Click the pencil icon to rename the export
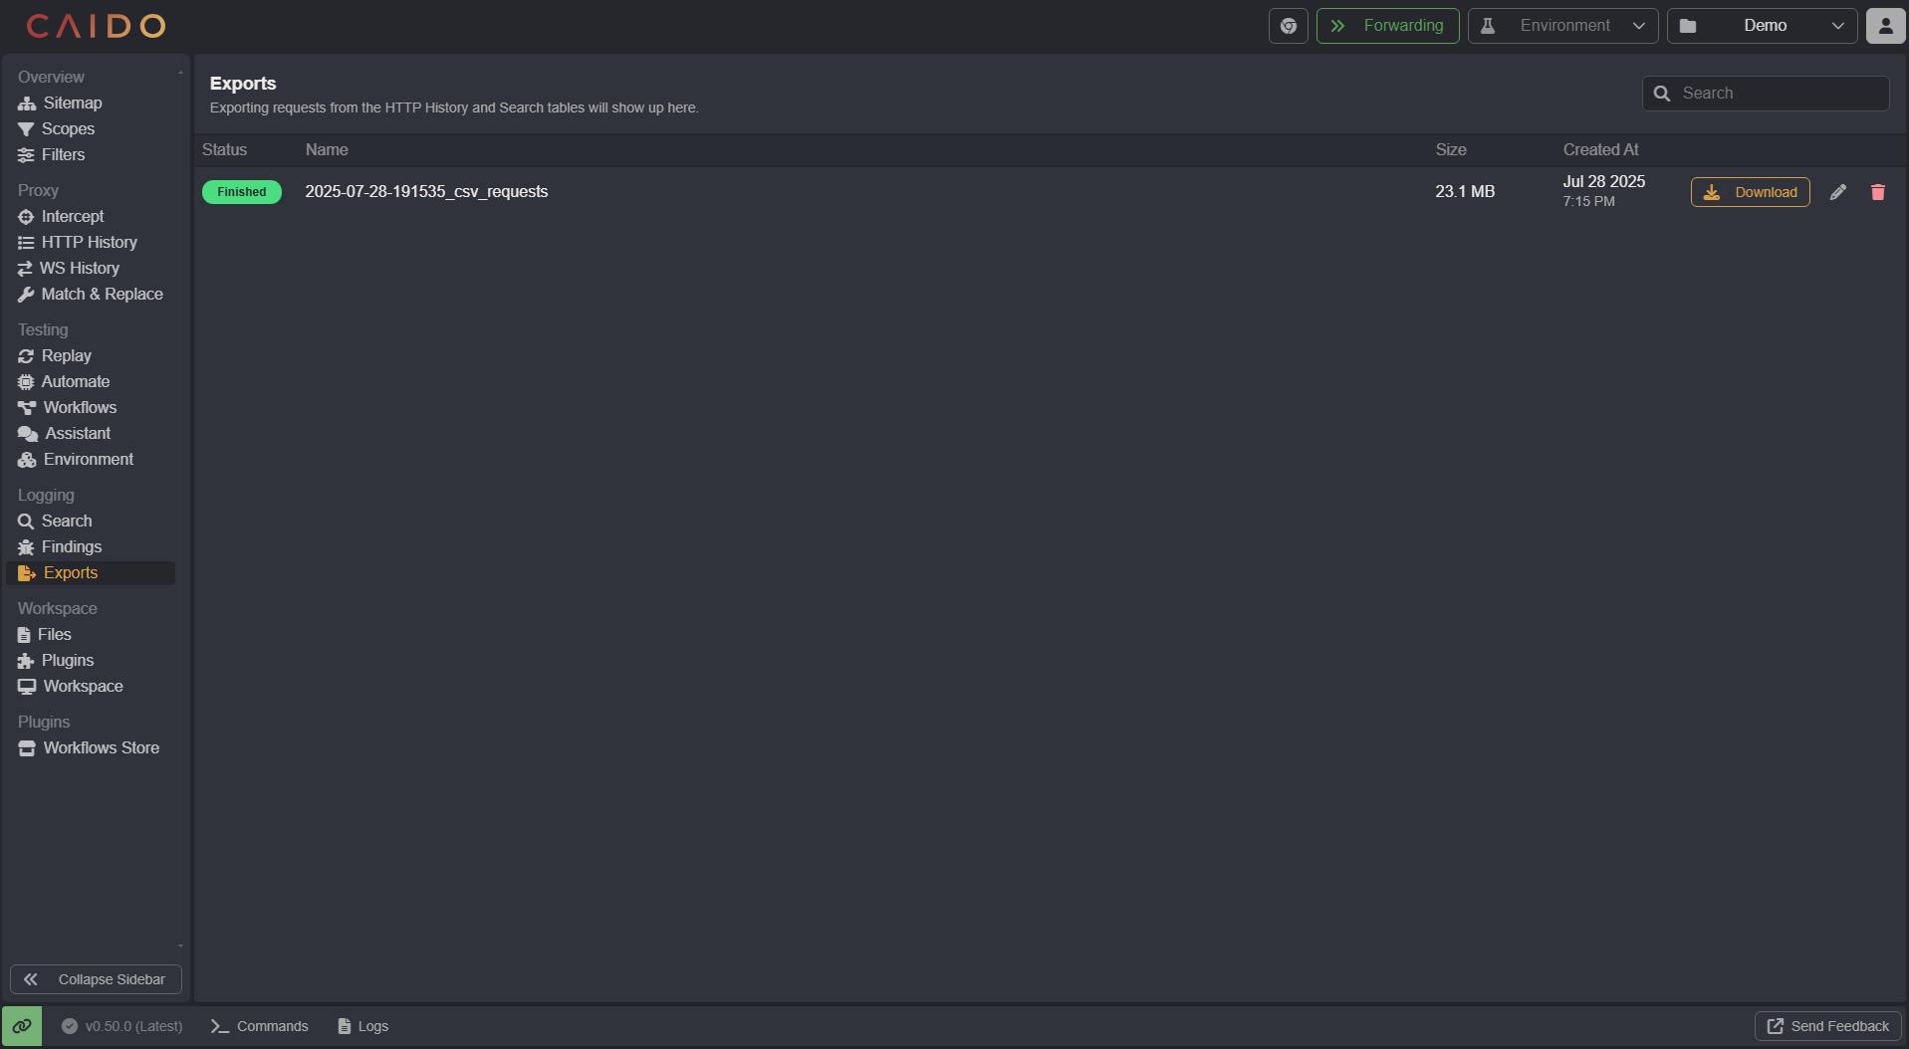This screenshot has width=1909, height=1049. pos(1837,191)
